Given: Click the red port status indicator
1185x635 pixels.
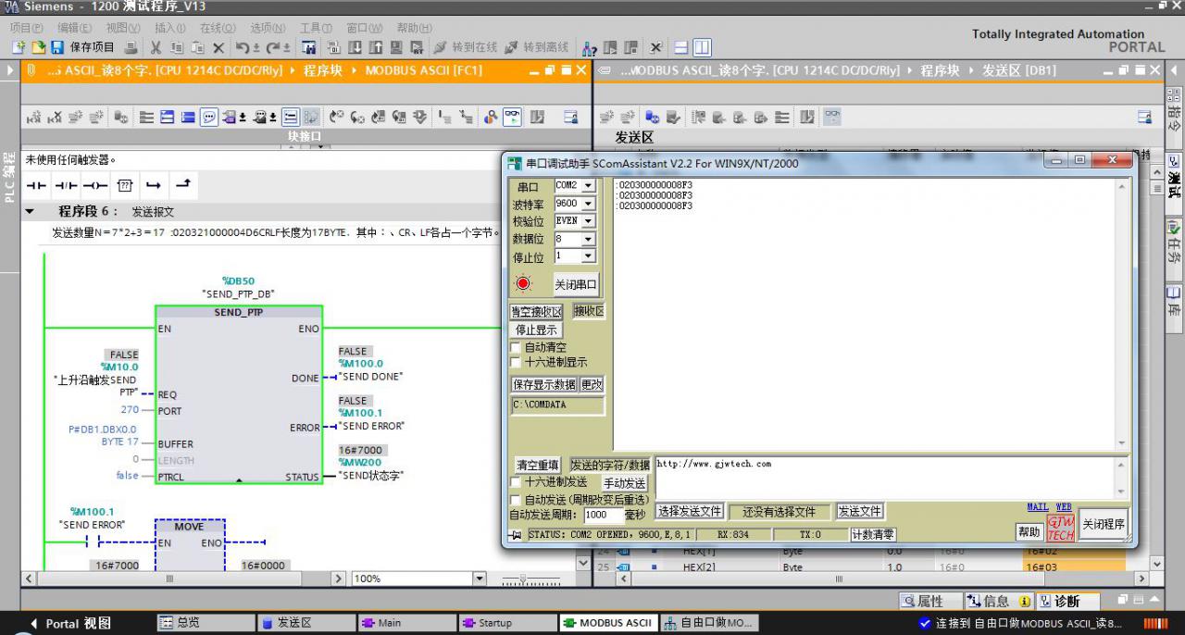Looking at the screenshot, I should pos(524,283).
